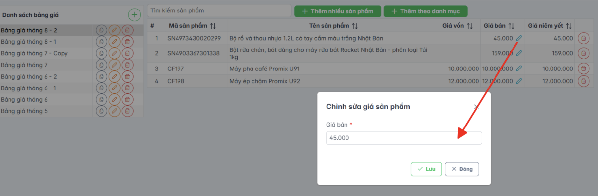Edit the 'Bảng giá tháng 8 - 1' price list
The height and width of the screenshot is (196, 598).
click(114, 42)
